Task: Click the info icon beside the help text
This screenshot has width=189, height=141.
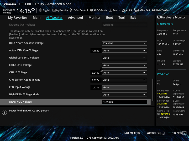Action: coord(4,113)
